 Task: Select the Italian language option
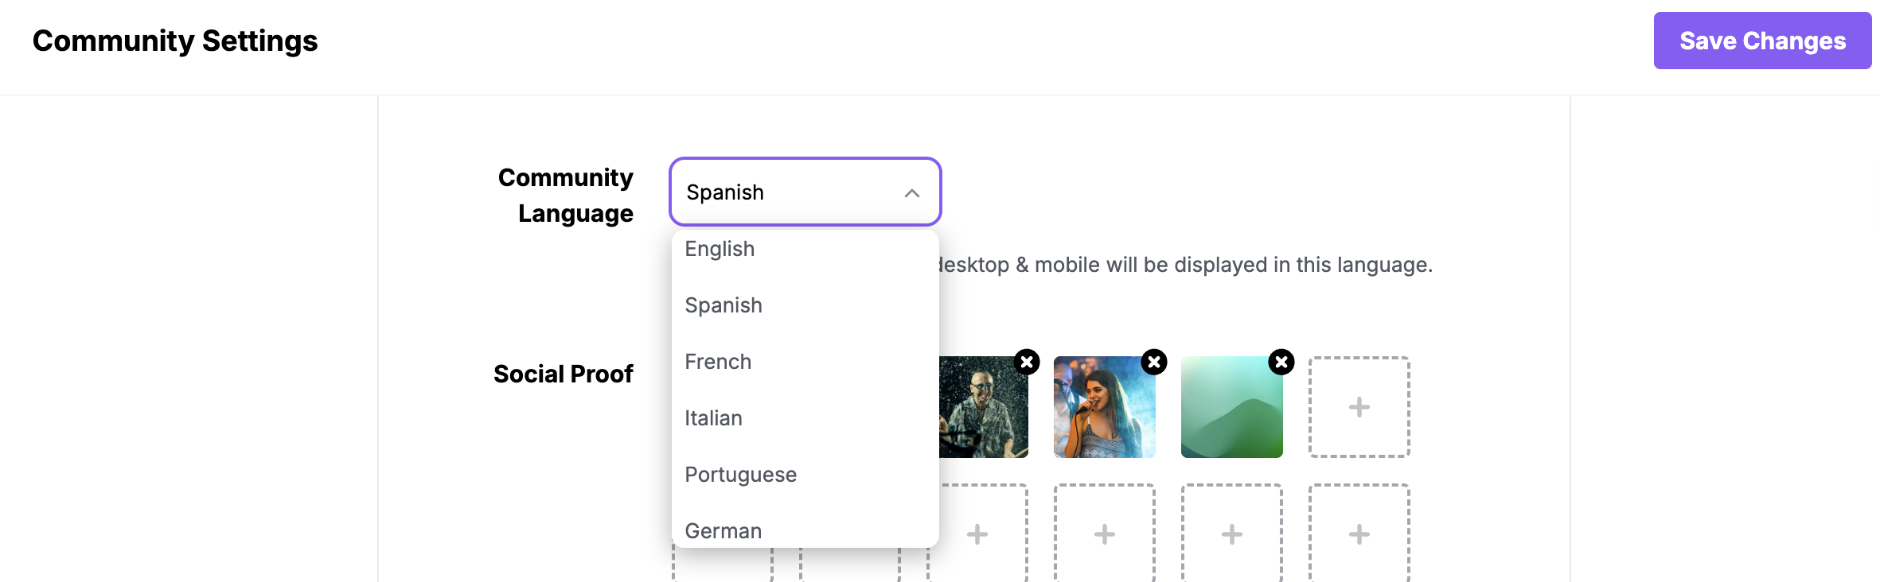(713, 418)
